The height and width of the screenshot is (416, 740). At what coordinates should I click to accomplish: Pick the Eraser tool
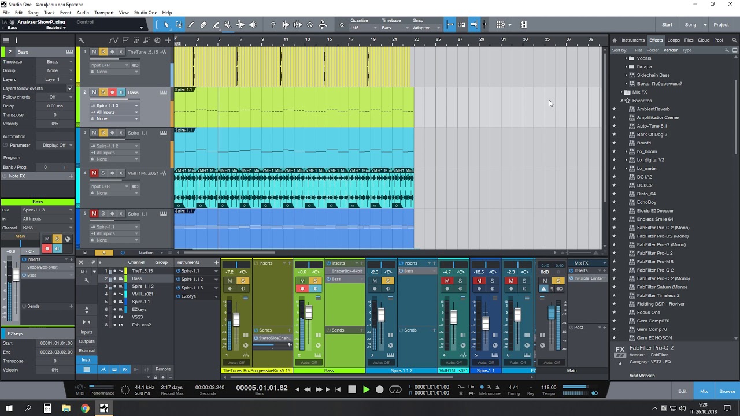point(203,25)
